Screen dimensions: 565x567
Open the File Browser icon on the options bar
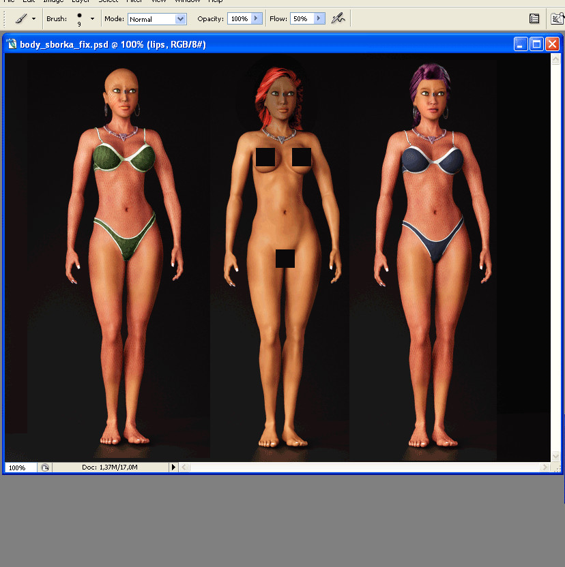(557, 18)
